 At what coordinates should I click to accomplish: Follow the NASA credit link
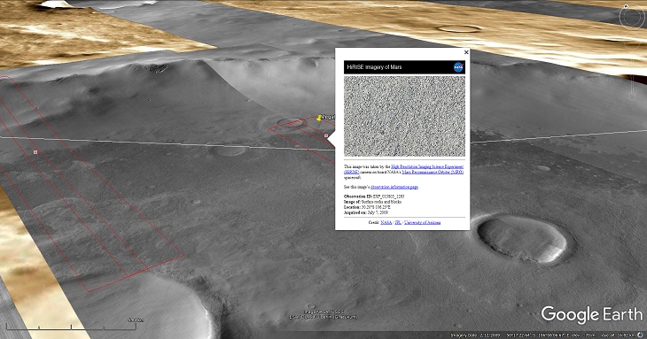point(386,222)
